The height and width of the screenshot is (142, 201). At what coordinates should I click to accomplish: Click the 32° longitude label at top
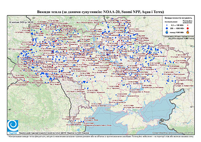pos(108,18)
